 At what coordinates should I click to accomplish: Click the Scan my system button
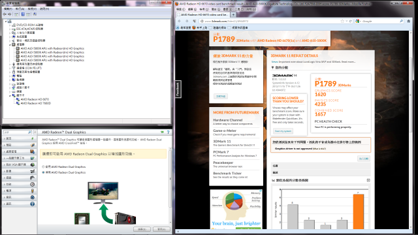coord(283,131)
